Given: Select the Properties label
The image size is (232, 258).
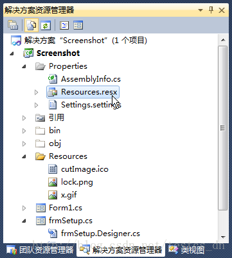Looking at the screenshot, I should 68,66.
